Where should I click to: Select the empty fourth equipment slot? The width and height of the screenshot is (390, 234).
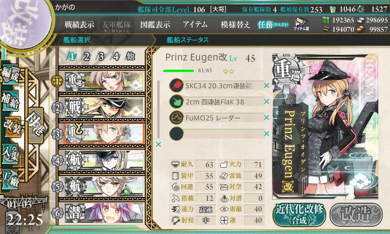[216, 134]
